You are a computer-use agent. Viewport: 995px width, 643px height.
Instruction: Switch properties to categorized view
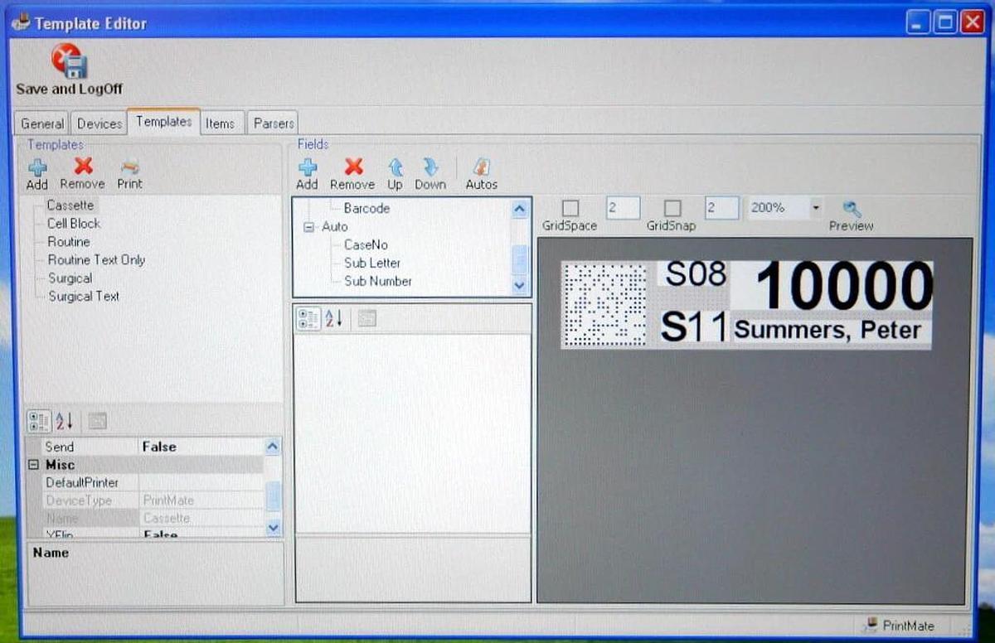click(37, 421)
